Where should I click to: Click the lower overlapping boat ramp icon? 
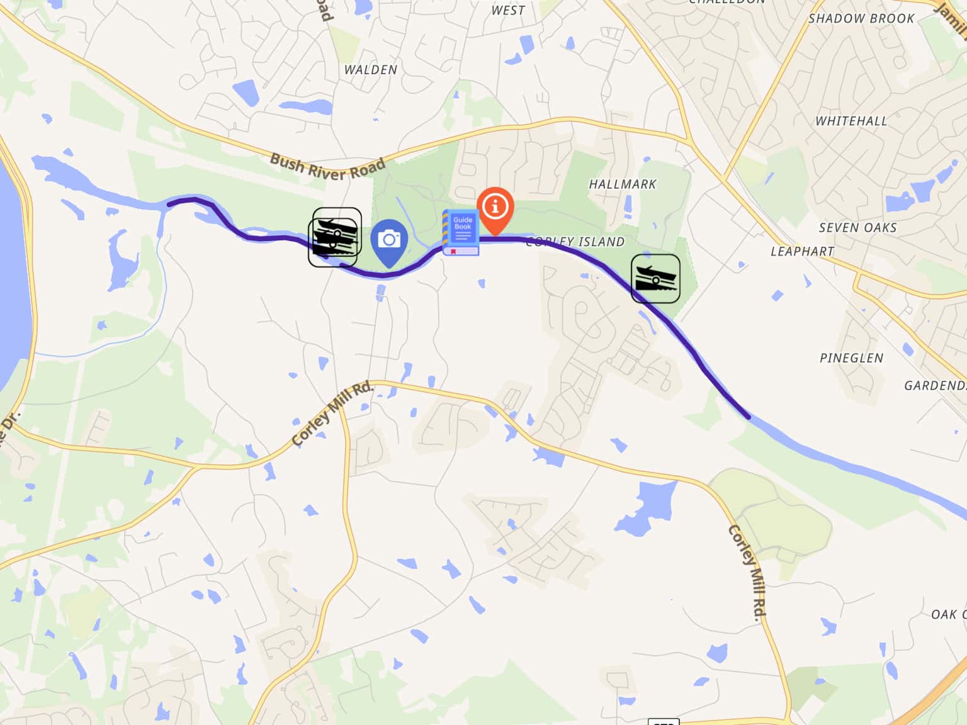332,243
